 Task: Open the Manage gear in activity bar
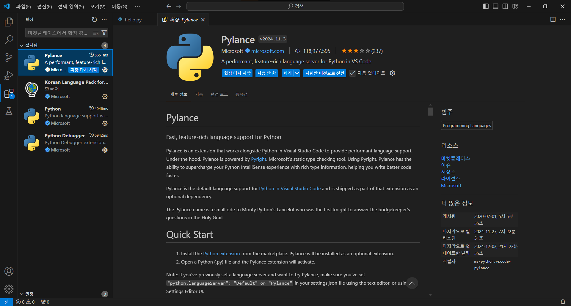click(x=9, y=289)
